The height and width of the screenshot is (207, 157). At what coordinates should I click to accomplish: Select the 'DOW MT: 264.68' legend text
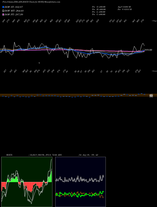coord(14,11)
